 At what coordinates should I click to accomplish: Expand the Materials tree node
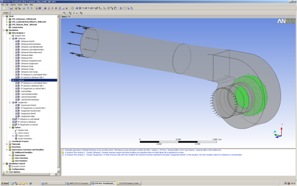(7, 144)
